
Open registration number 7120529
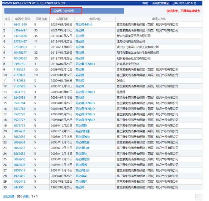click(x=19, y=86)
